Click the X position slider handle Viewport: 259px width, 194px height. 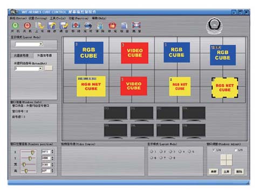tap(32, 153)
